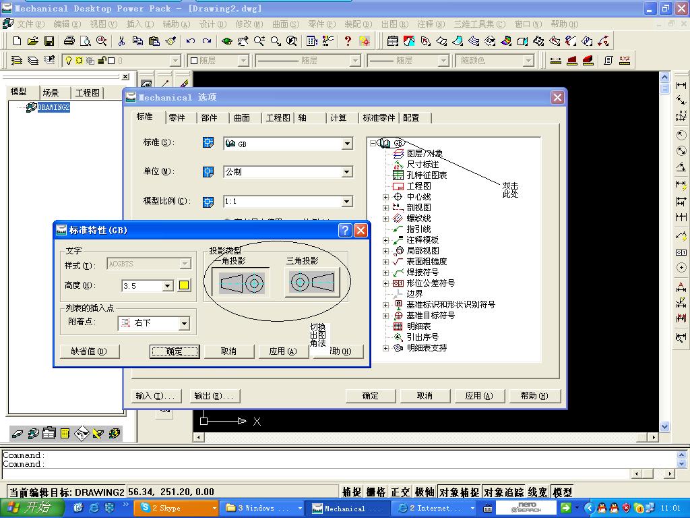
Task: Click the XYZ coordinates icon
Action: [x=625, y=60]
